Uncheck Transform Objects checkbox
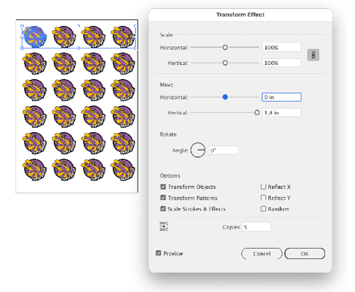This screenshot has height=292, width=355. [163, 187]
